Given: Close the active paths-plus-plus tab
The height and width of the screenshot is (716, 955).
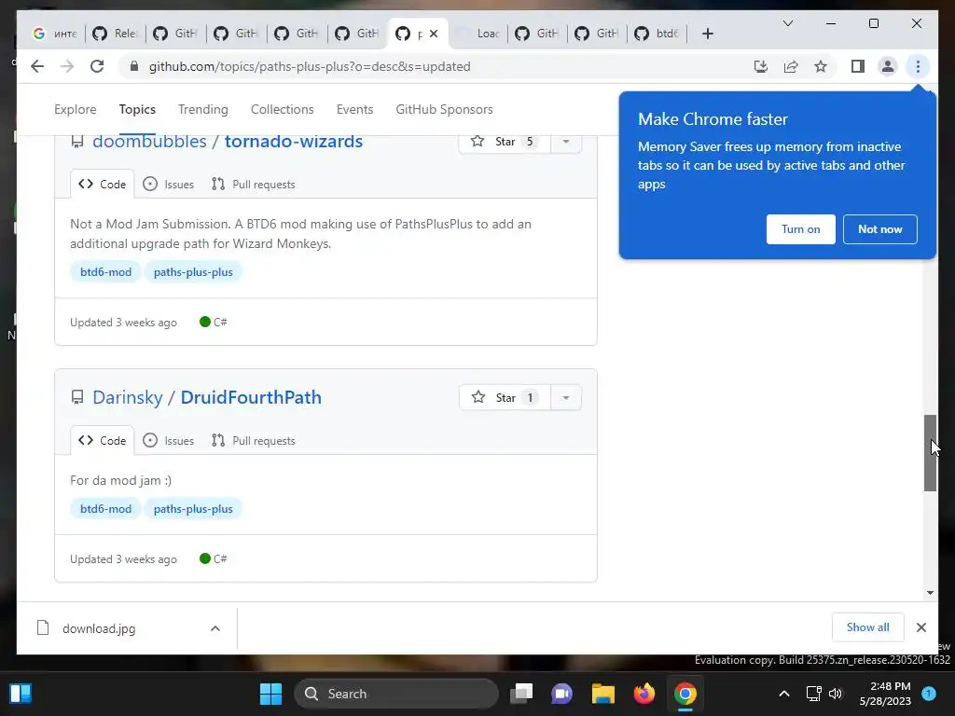Looking at the screenshot, I should click(x=434, y=34).
